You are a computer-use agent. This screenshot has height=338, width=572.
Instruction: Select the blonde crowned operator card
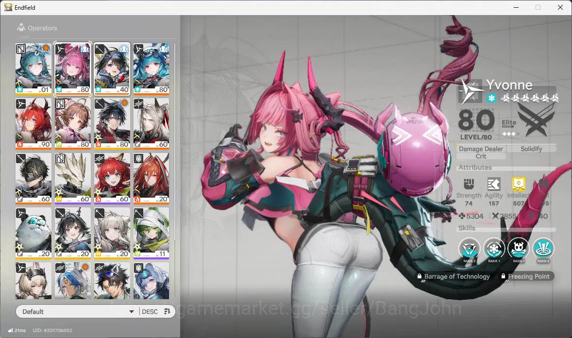[34, 281]
